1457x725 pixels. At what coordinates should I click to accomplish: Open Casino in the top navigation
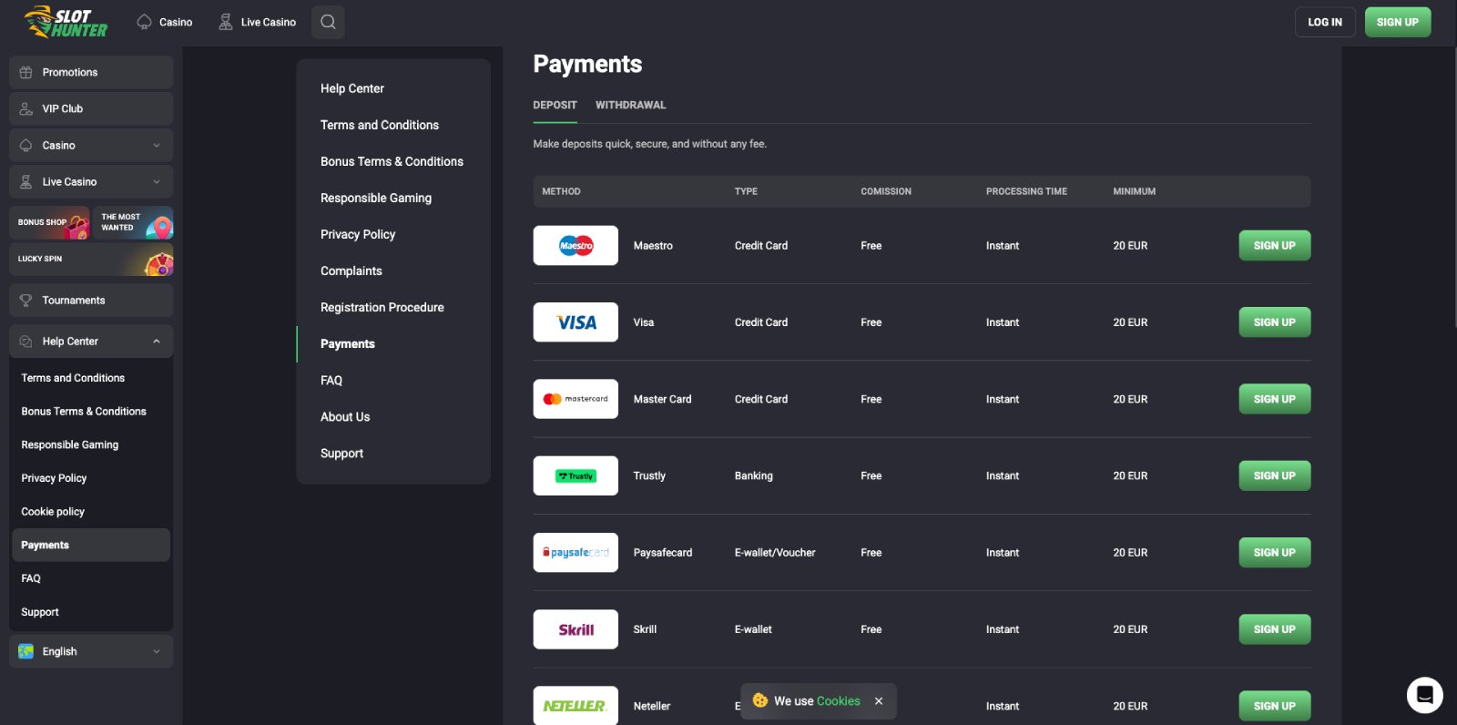165,22
